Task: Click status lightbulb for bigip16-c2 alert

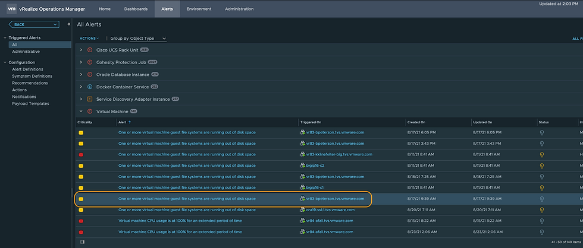Action: (x=542, y=166)
